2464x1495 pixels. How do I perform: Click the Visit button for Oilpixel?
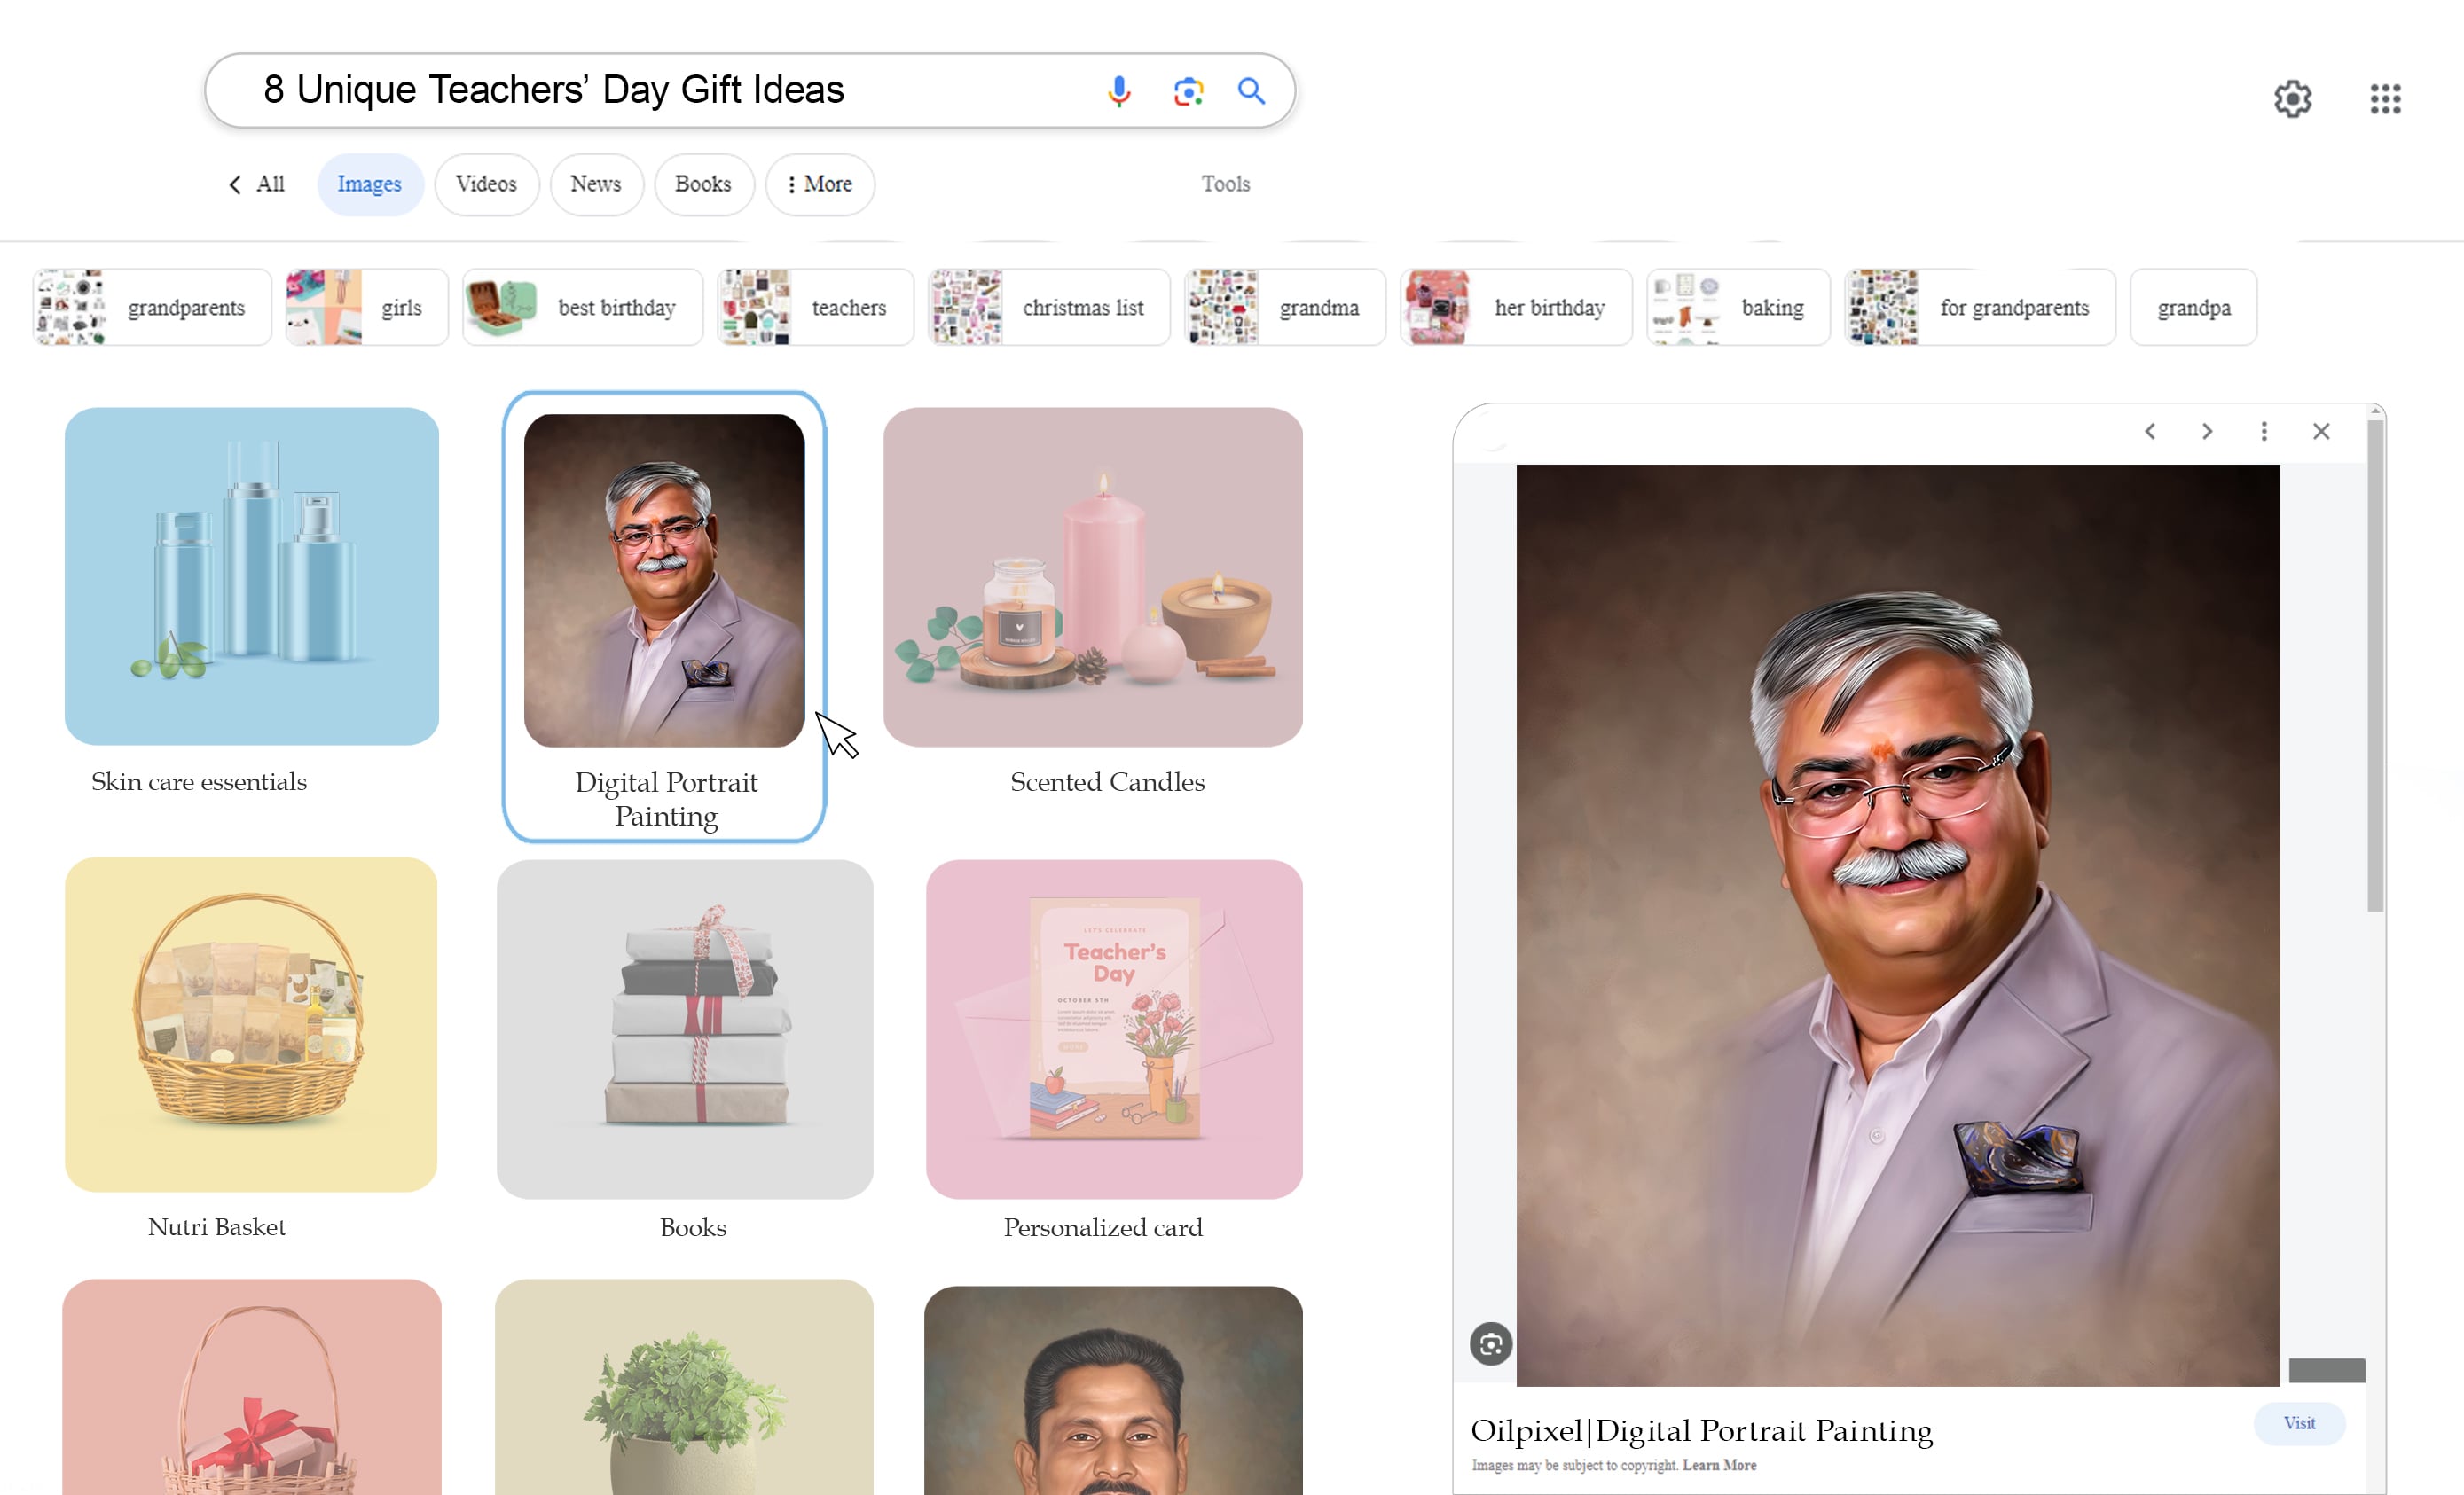point(2299,1423)
